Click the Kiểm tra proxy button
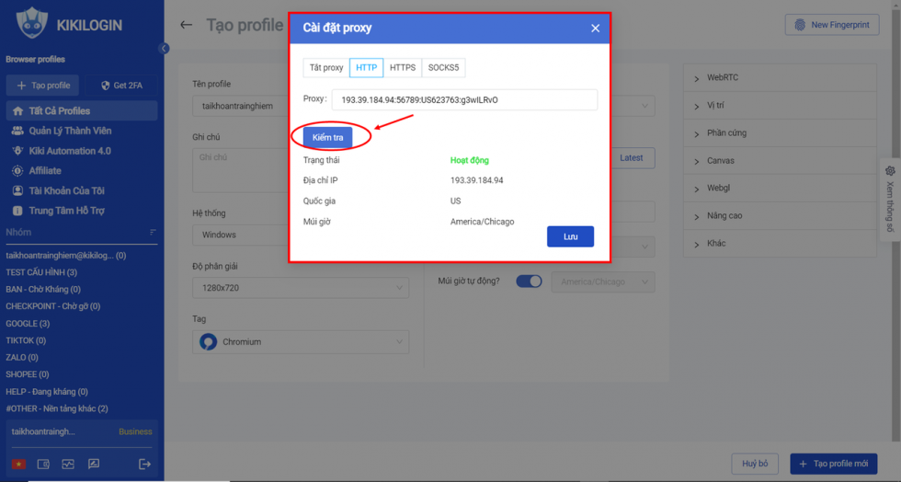901x482 pixels. tap(327, 137)
